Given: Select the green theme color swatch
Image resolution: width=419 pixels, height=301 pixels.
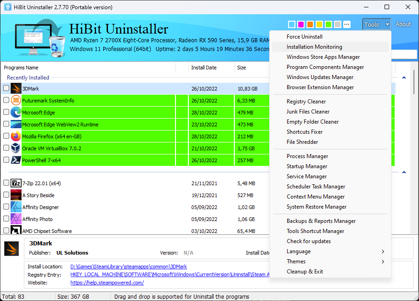Looking at the screenshot, I should tap(328, 24).
